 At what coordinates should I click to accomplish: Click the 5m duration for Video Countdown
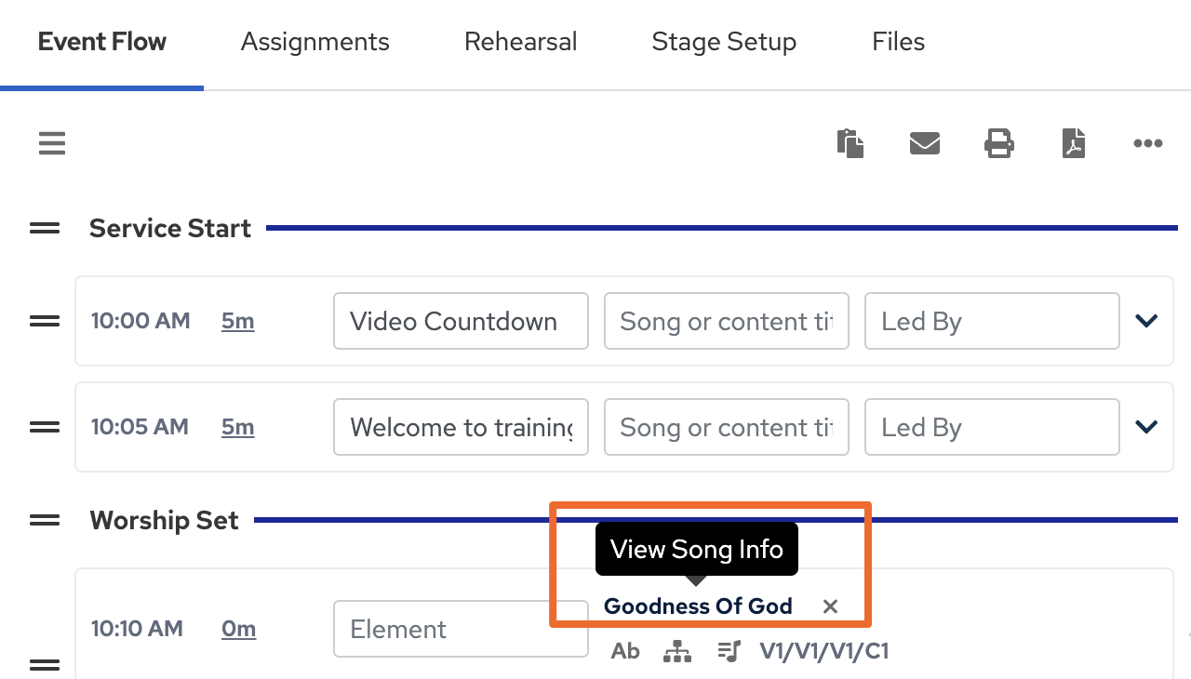pos(238,321)
